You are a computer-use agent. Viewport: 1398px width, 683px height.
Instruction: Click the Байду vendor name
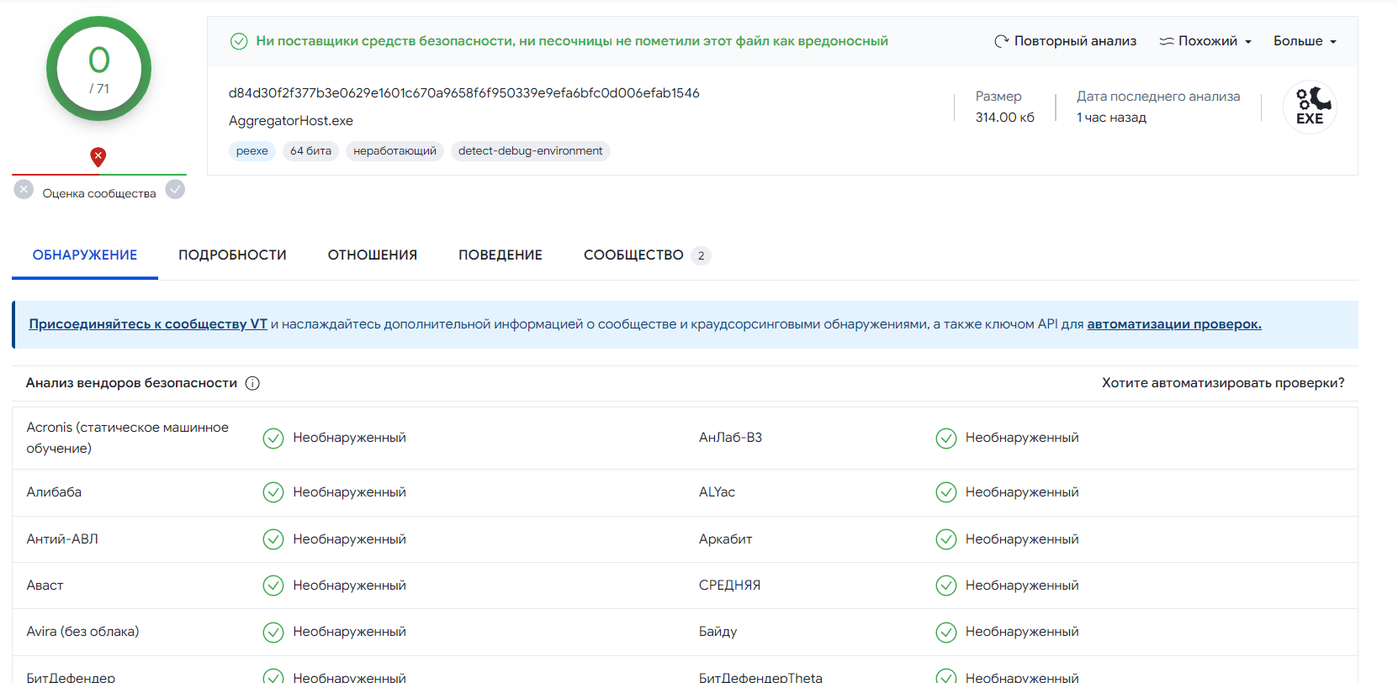pyautogui.click(x=718, y=632)
